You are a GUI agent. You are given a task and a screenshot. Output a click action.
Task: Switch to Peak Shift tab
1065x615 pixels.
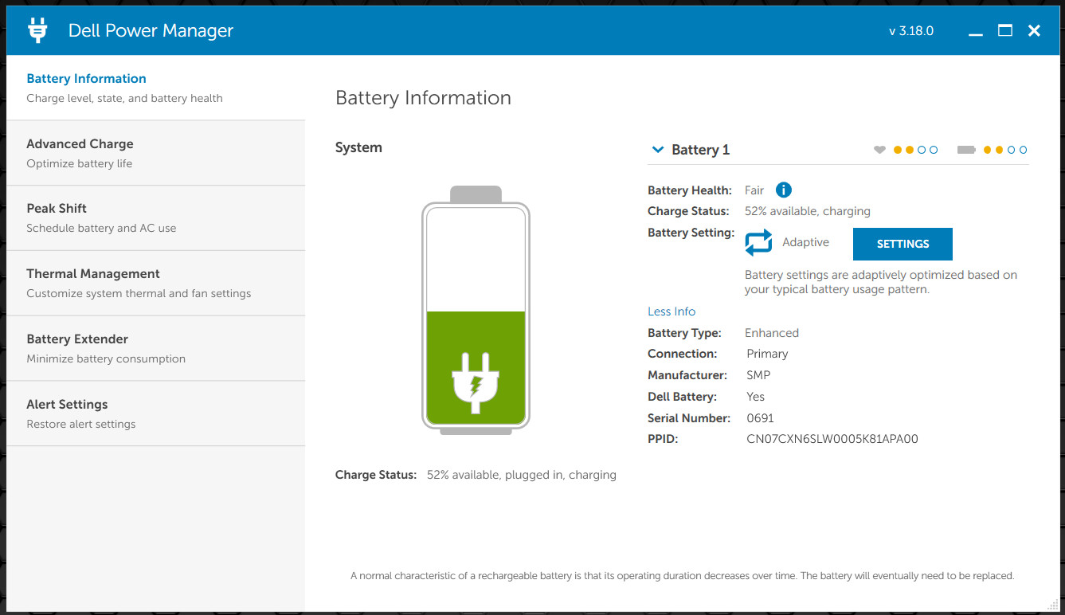tap(156, 218)
